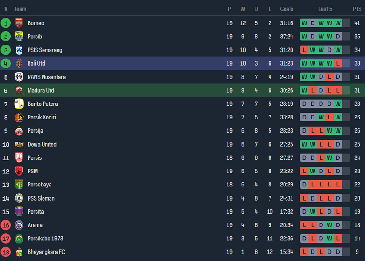Select the PSM club crest icon
365x261 pixels.
(x=19, y=172)
